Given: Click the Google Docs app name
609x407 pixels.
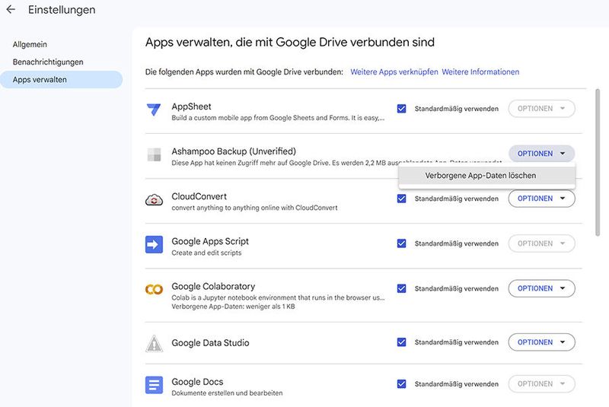Looking at the screenshot, I should [x=197, y=382].
